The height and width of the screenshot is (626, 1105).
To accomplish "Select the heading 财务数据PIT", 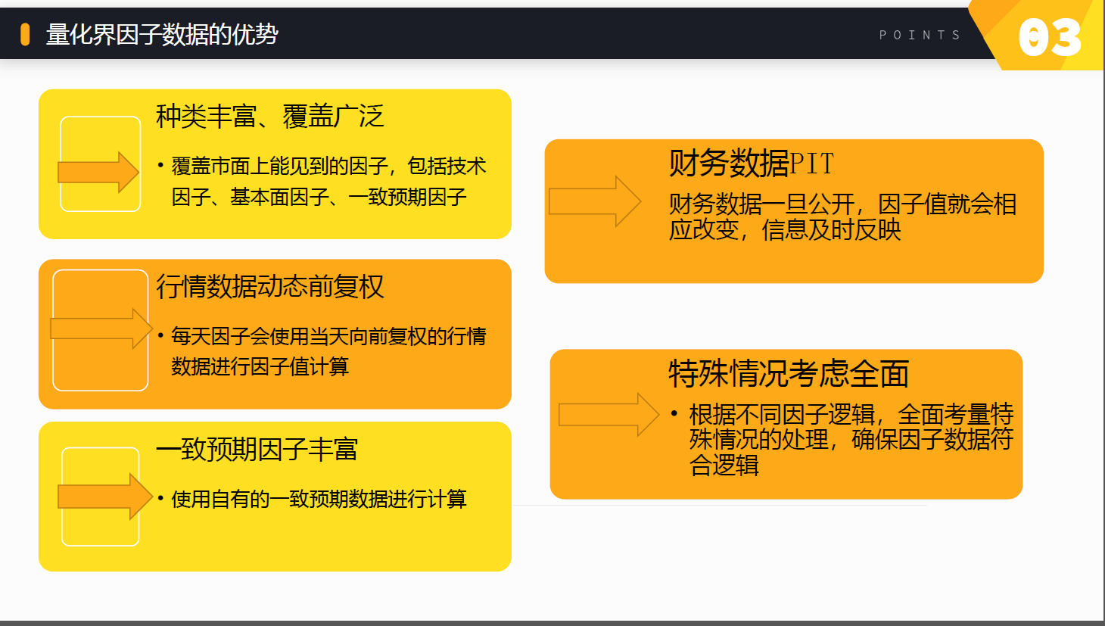I will pyautogui.click(x=752, y=163).
